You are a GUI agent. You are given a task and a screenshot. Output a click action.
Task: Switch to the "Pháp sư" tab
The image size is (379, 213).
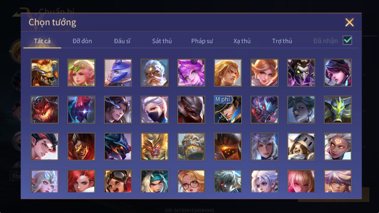(202, 41)
